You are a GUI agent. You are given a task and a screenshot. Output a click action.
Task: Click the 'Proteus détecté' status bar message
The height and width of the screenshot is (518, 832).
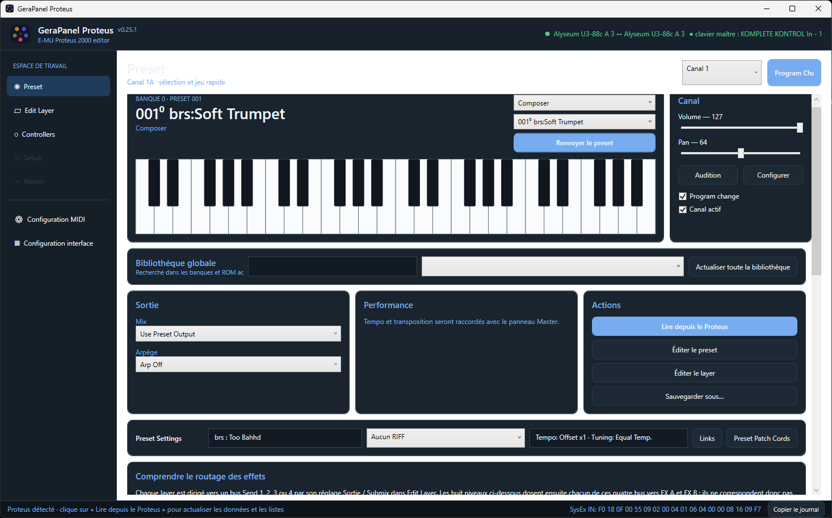click(x=145, y=509)
